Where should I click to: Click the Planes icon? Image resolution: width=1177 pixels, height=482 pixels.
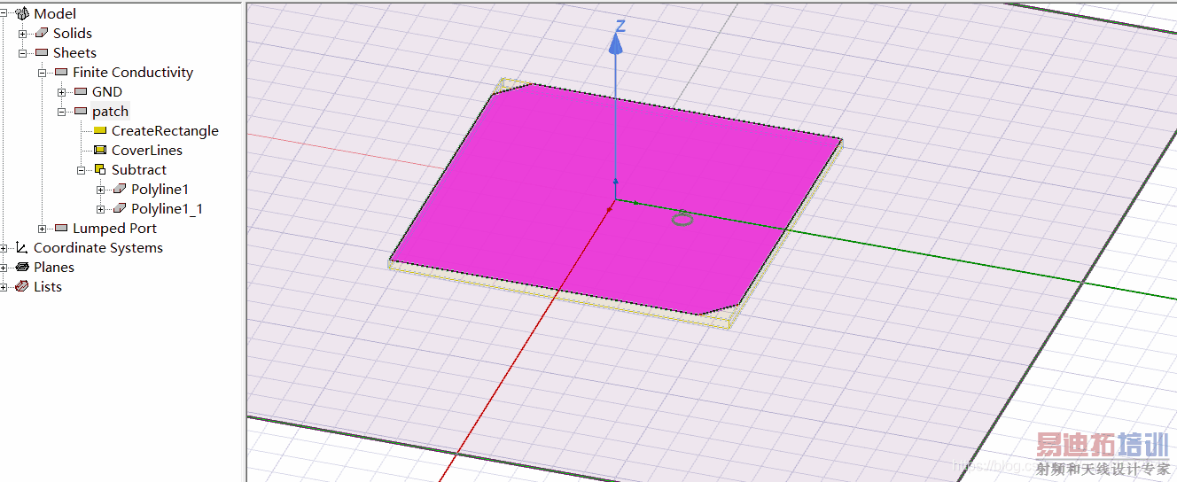click(x=22, y=267)
